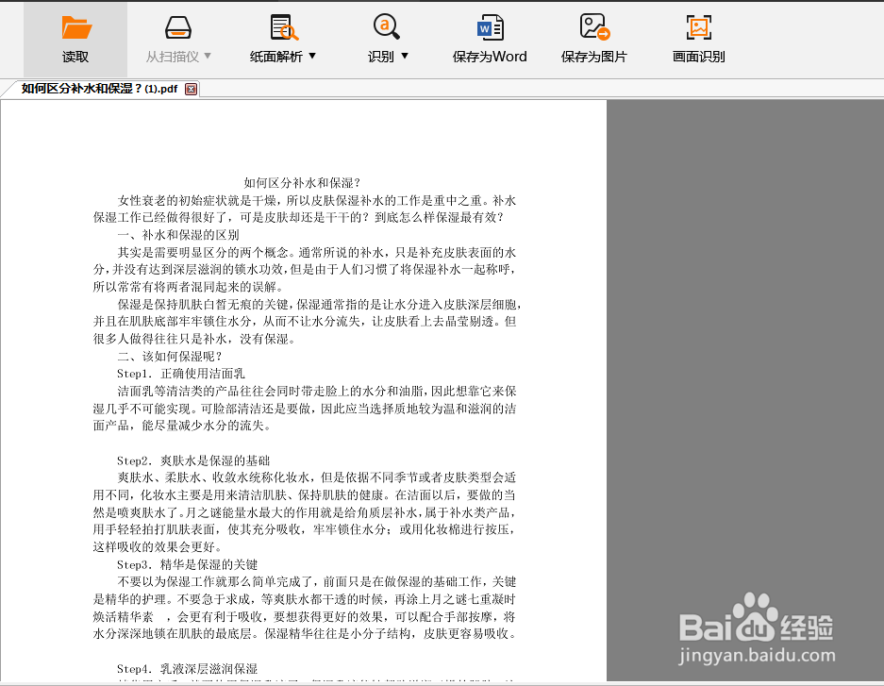Click the 保存为Word label

(x=490, y=57)
